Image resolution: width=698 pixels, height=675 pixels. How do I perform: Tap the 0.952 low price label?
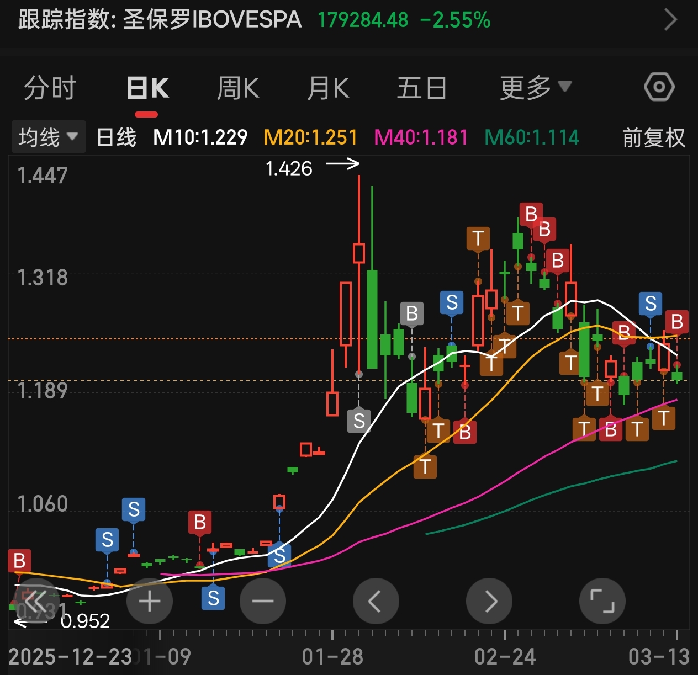(85, 621)
